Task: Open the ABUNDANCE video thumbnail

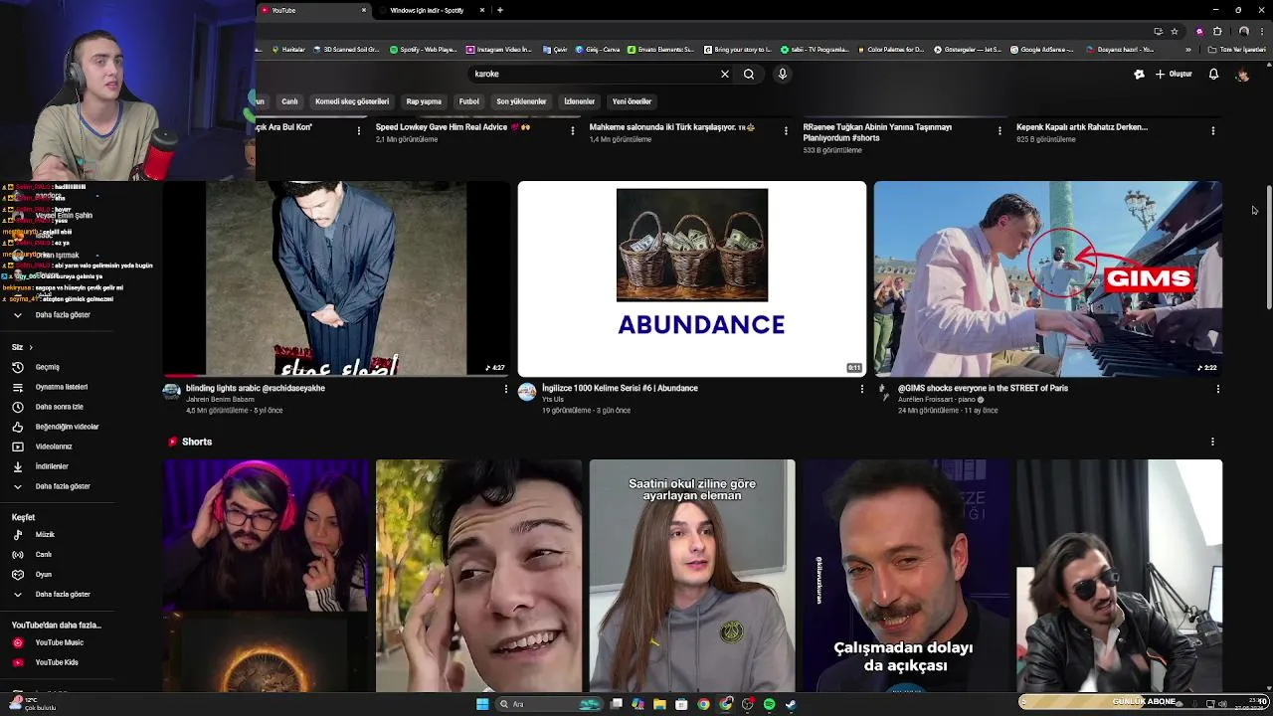Action: (x=692, y=278)
